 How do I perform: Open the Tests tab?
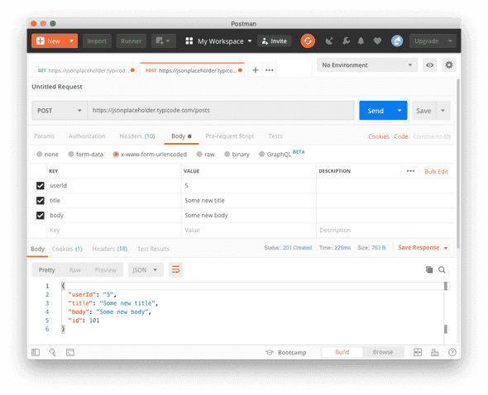pos(275,136)
